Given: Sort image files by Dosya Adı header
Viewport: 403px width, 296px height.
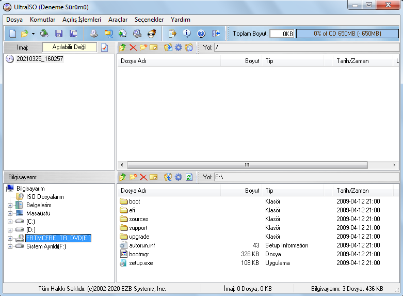Looking at the screenshot, I should pyautogui.click(x=169, y=61).
